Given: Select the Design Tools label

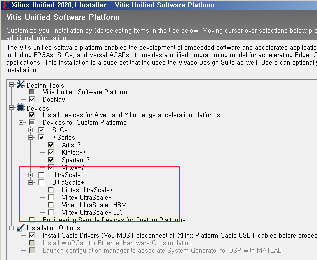Looking at the screenshot, I should (45, 85).
